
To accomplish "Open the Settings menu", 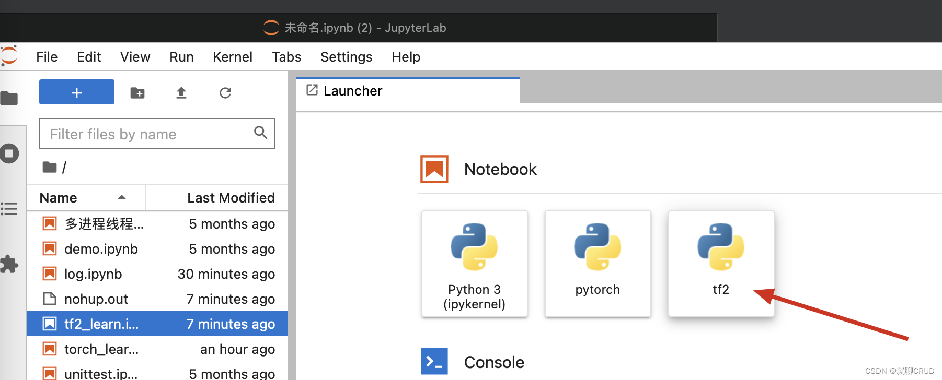I will (x=347, y=57).
